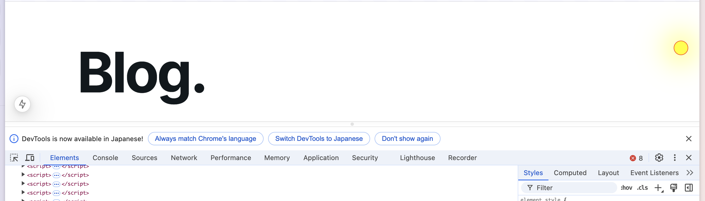Click the red error count badge
The height and width of the screenshot is (201, 705).
click(x=636, y=158)
